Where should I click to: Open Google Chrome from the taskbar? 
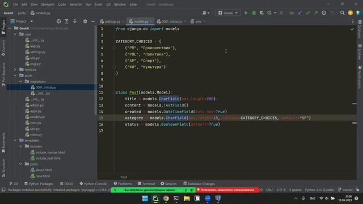point(166,198)
